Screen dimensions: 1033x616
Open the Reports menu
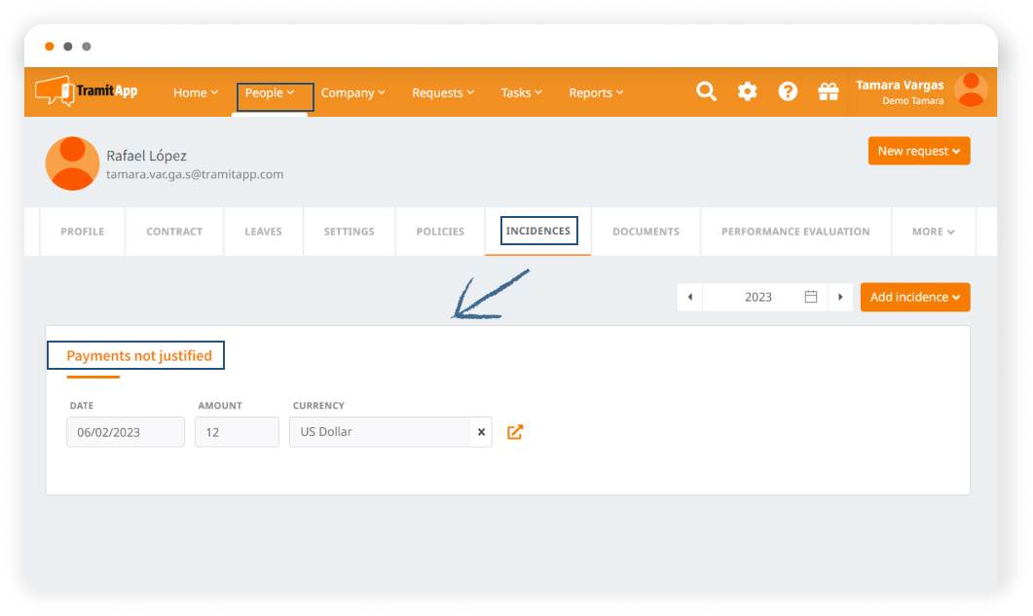[x=597, y=93]
